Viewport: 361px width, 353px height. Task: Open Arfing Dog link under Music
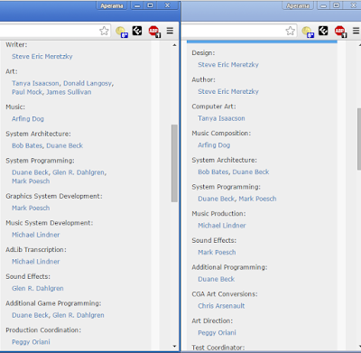tap(28, 119)
